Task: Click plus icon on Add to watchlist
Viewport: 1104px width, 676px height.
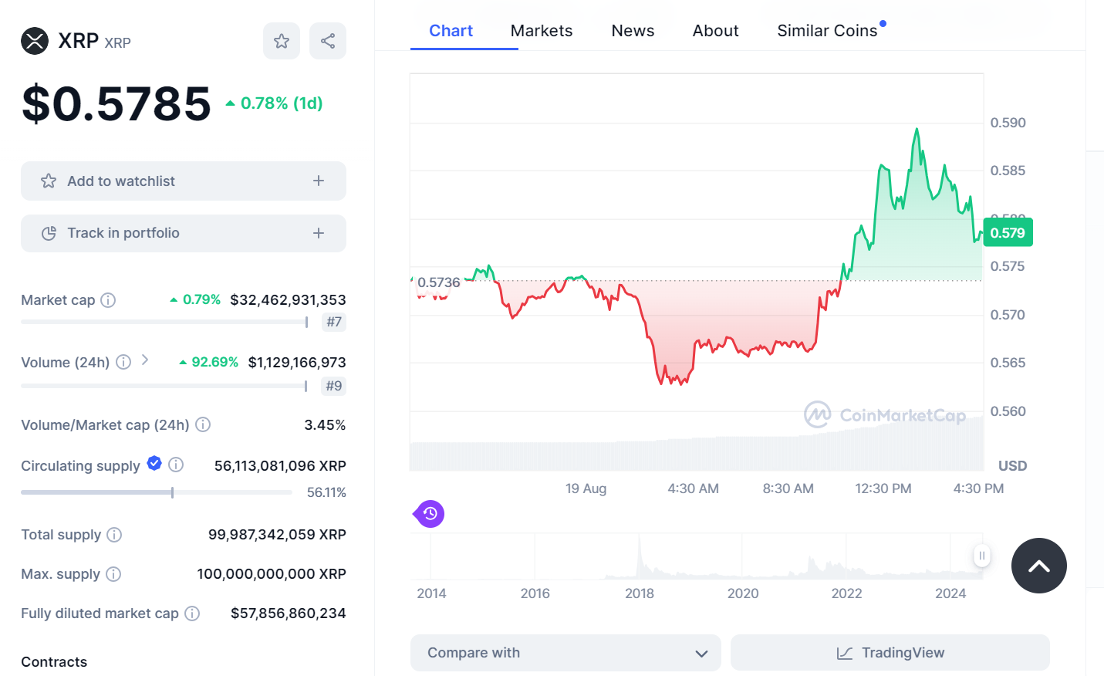Action: click(319, 181)
